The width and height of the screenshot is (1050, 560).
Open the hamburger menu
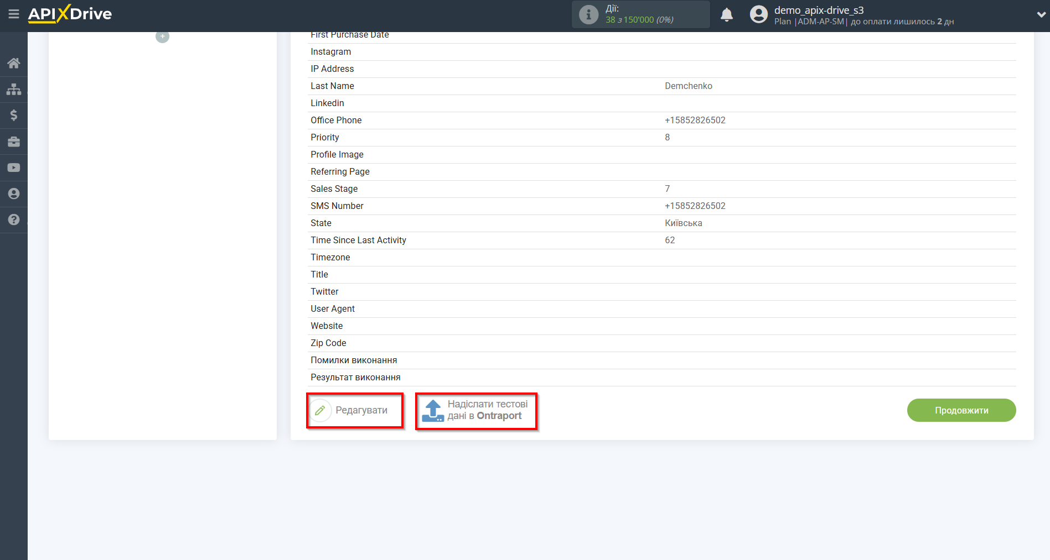(14, 14)
